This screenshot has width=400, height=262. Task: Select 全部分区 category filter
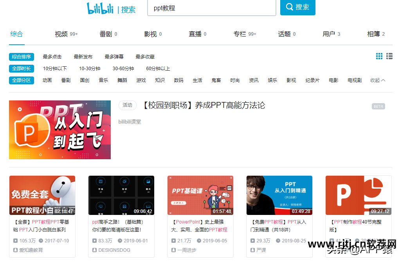click(22, 80)
